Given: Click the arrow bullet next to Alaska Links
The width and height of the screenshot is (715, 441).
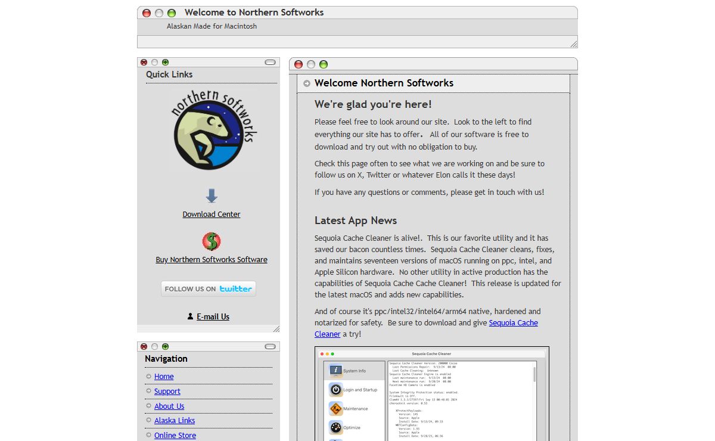Looking at the screenshot, I should tap(148, 421).
